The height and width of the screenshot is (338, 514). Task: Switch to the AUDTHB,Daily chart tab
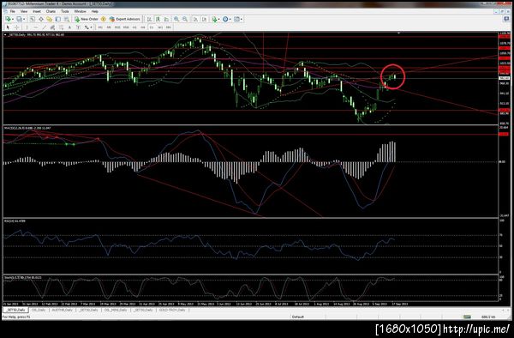click(x=62, y=310)
